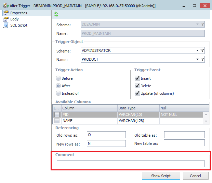Uncheck the Insert trigger event
Image resolution: width=212 pixels, height=183 pixels.
click(x=137, y=78)
